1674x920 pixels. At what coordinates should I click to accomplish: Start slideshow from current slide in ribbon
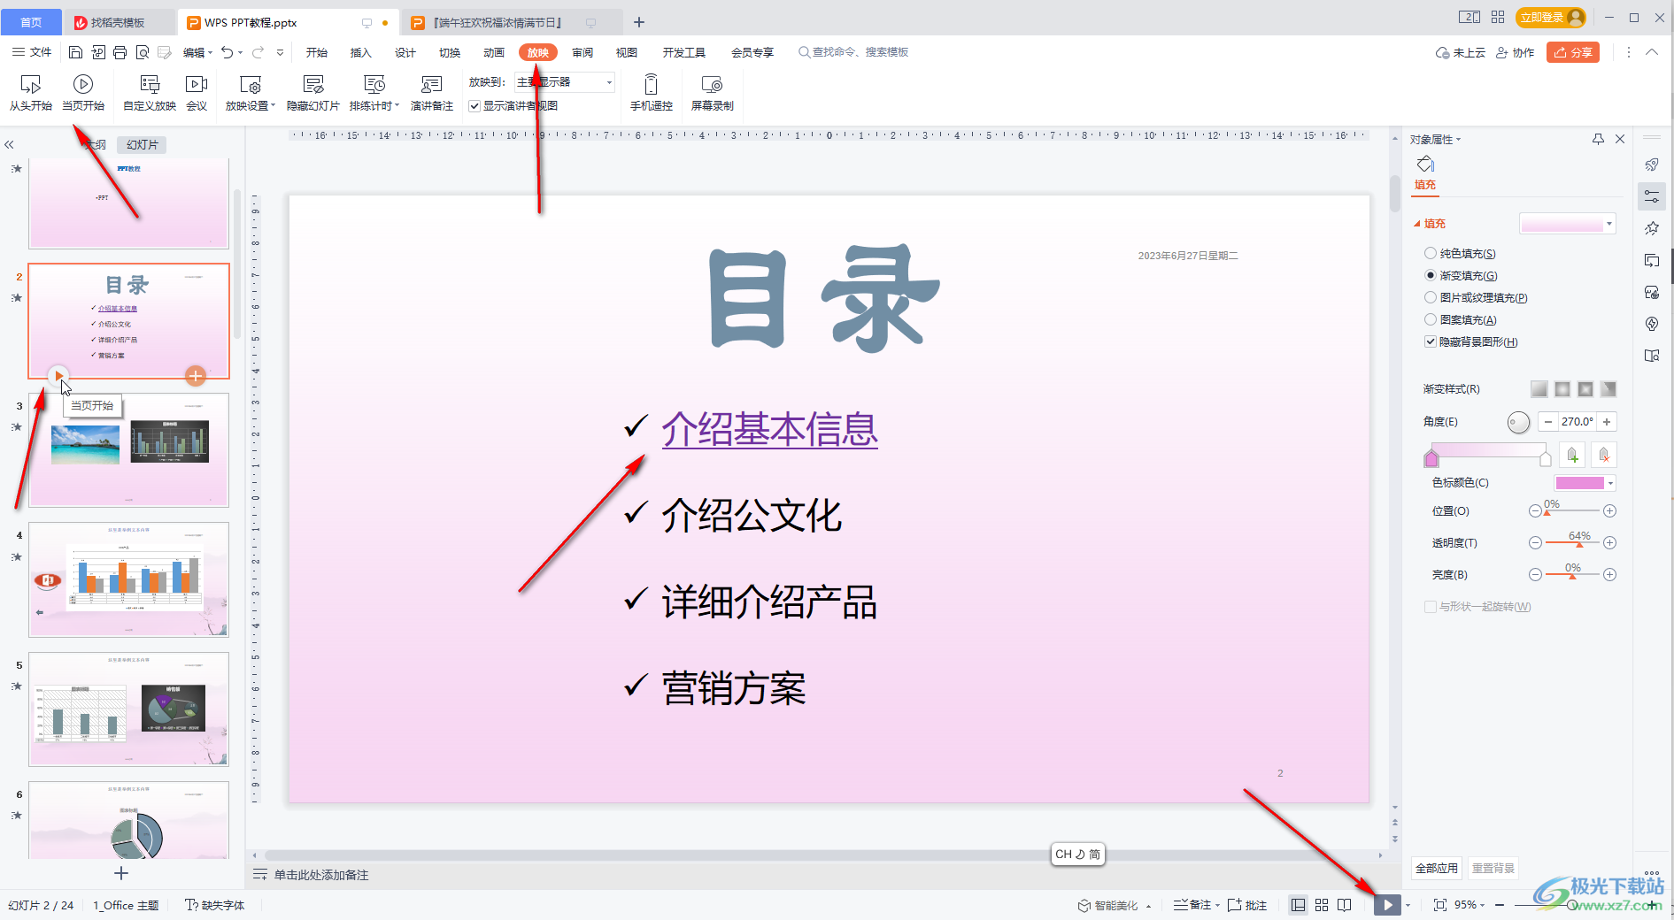[83, 93]
